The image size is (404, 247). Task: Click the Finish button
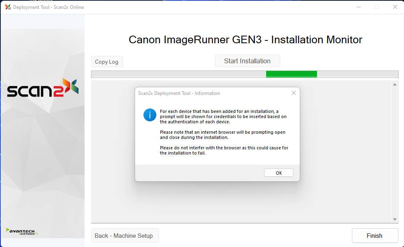point(374,236)
